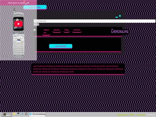Close the phone widget window
Screen dimensions: 156x117
[x=28, y=3]
